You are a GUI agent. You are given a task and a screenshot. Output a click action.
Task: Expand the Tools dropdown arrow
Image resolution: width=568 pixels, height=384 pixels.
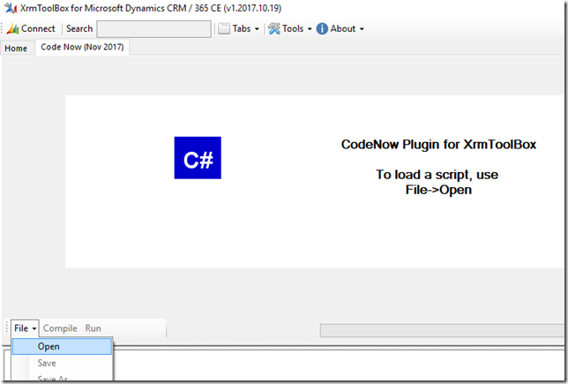(x=310, y=29)
